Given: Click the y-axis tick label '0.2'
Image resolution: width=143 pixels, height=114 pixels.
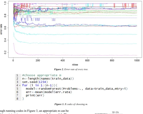Looking at the screenshot, I should [5, 52].
